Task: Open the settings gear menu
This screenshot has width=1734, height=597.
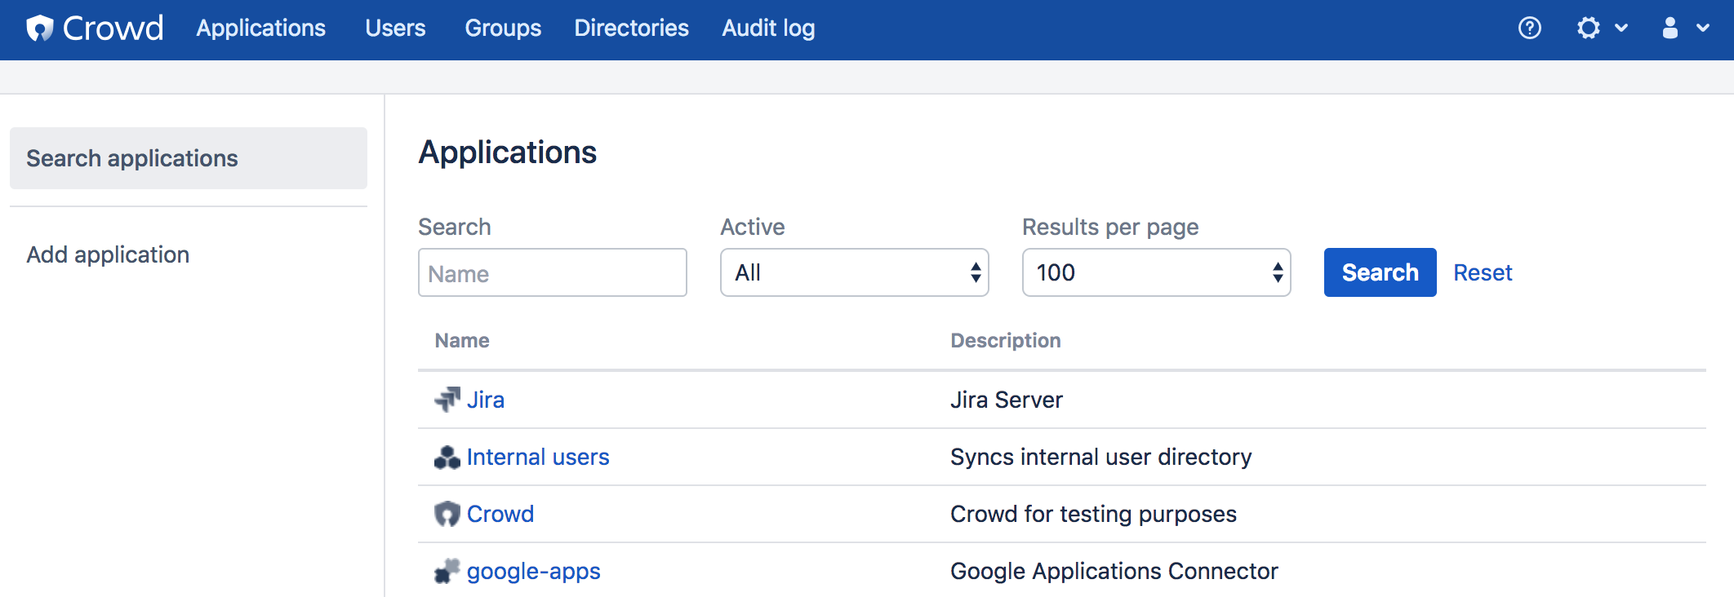Action: 1589,29
